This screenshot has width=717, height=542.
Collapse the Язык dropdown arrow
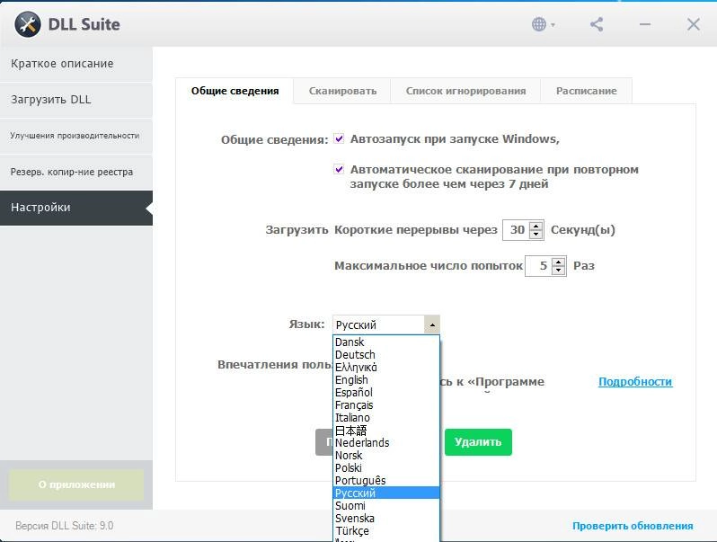(431, 324)
